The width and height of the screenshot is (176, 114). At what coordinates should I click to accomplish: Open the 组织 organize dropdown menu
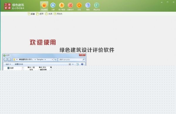pos(8,64)
